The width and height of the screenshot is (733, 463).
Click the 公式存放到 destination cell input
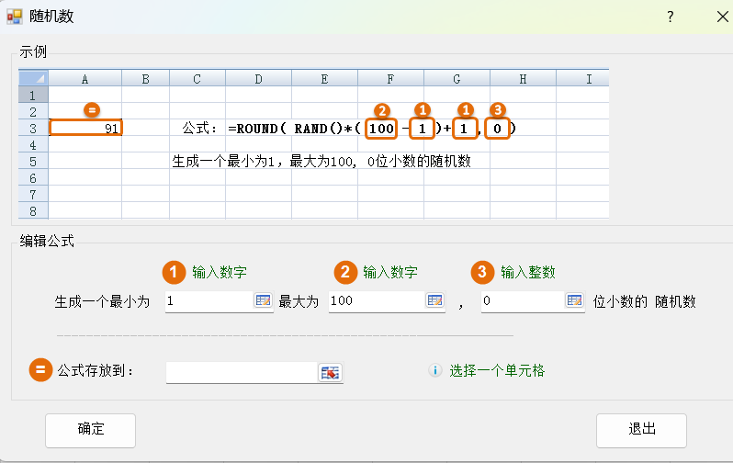click(x=242, y=372)
